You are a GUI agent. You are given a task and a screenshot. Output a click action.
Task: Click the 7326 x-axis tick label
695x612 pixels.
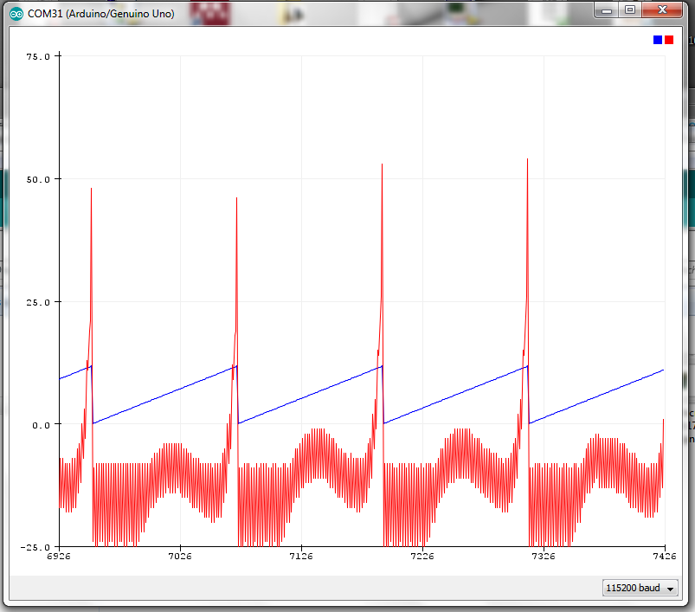(x=544, y=559)
